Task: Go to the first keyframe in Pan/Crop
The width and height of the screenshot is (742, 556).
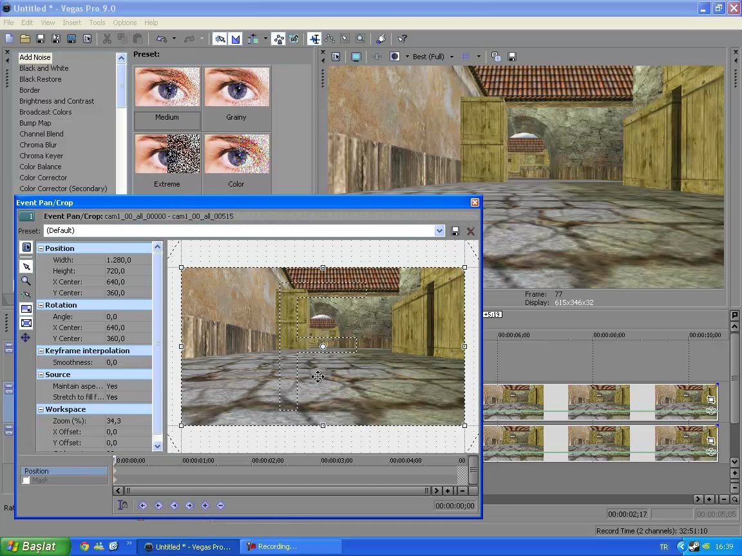Action: [x=143, y=505]
